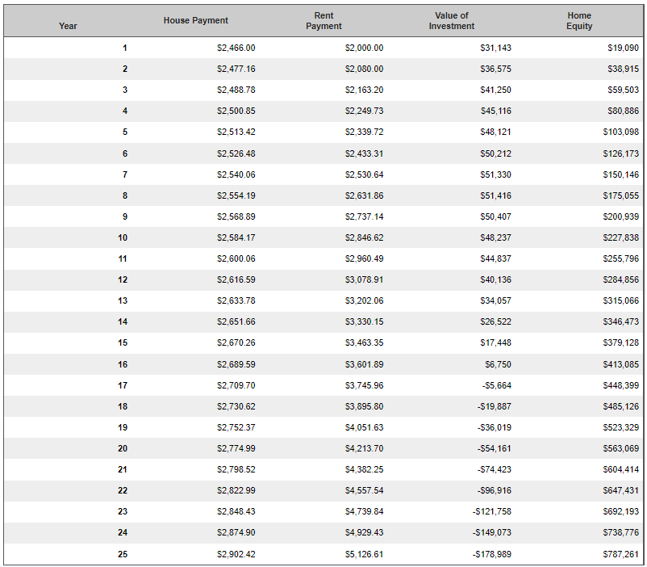Viewport: 647px width, 567px height.
Task: Select rent payment $2,433.31
Action: point(364,153)
